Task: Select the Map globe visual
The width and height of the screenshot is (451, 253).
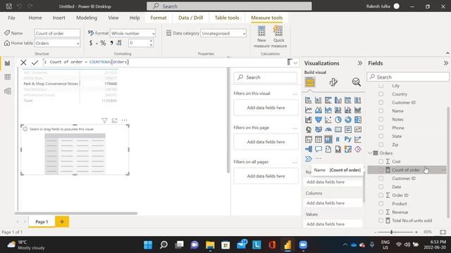Action: [x=309, y=129]
